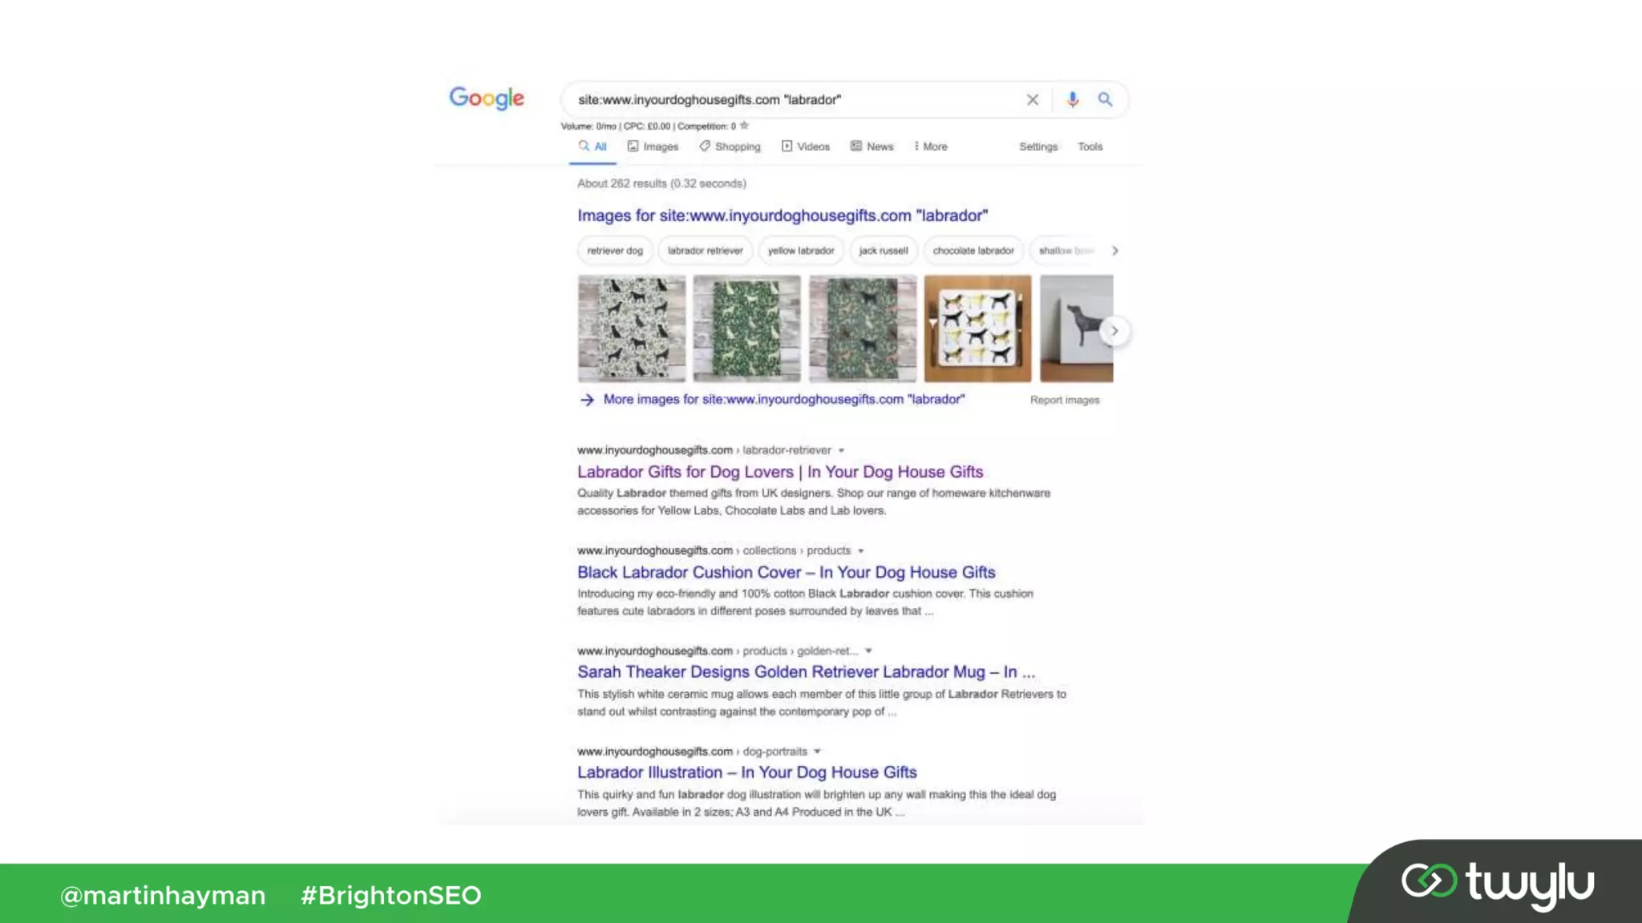1642x923 pixels.
Task: Select the yellow labrador filter chip
Action: pos(801,251)
